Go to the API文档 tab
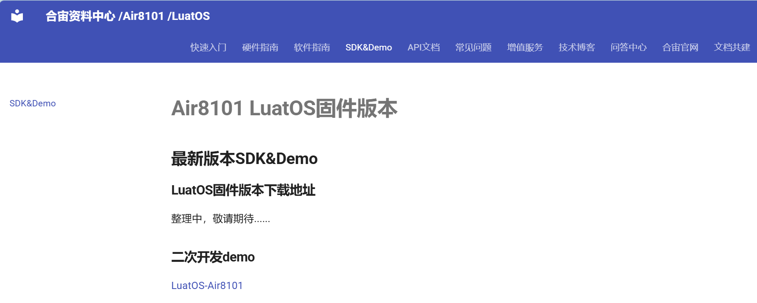 pyautogui.click(x=424, y=47)
